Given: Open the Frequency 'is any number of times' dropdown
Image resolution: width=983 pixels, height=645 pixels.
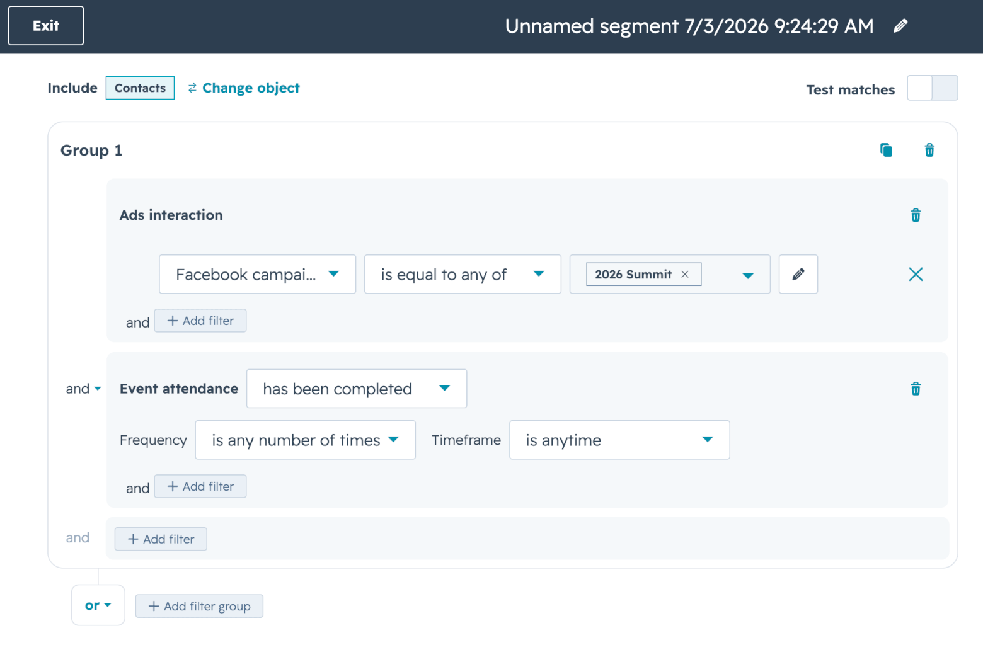Looking at the screenshot, I should (x=306, y=440).
